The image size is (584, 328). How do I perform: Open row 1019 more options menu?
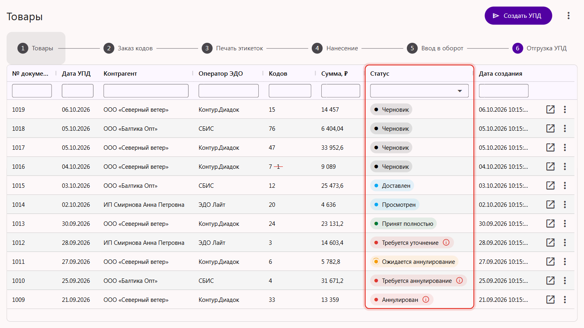565,109
